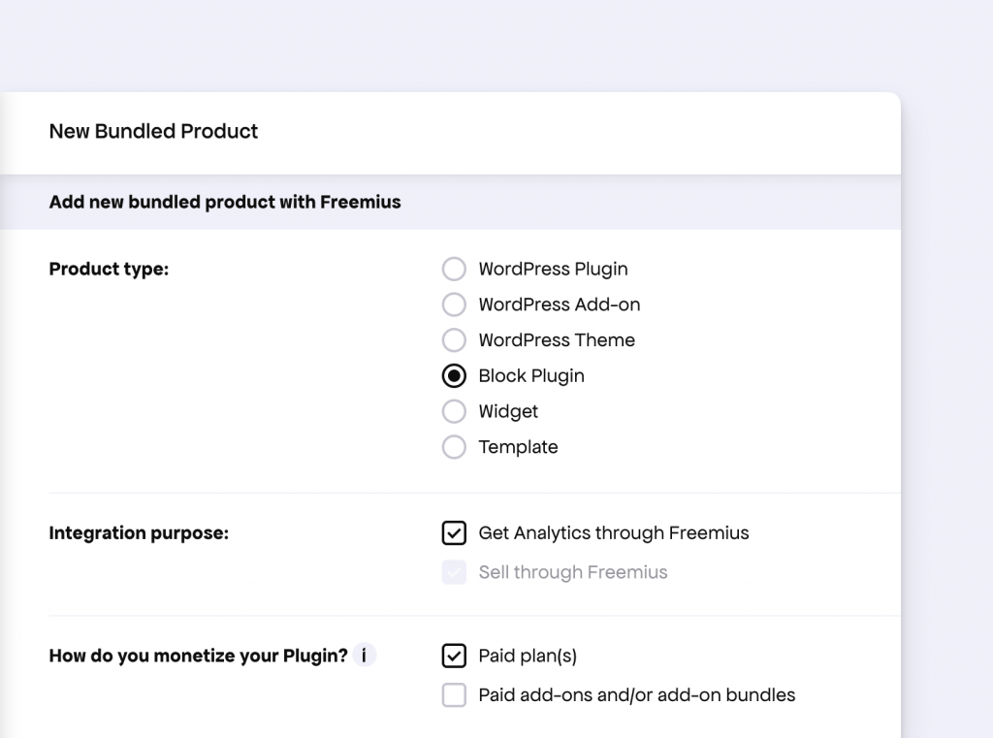Enable Paid add-ons and/or add-on bundles checkbox
This screenshot has width=993, height=738.
point(454,695)
